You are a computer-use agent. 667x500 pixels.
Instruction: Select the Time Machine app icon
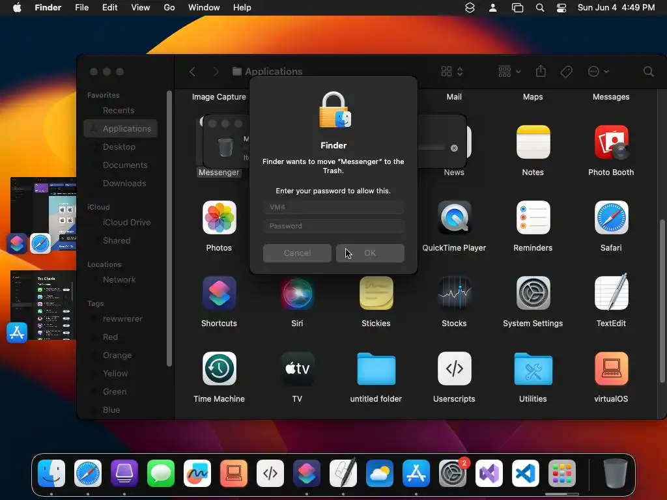tap(219, 368)
